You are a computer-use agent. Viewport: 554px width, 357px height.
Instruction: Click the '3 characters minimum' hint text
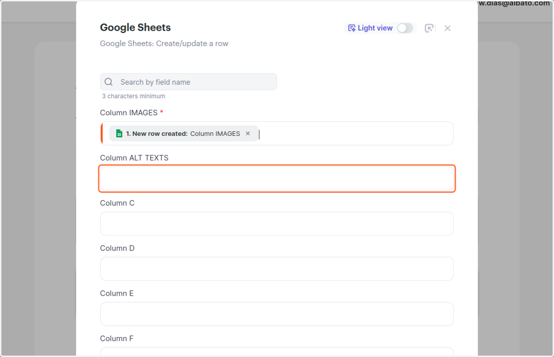[x=133, y=96]
